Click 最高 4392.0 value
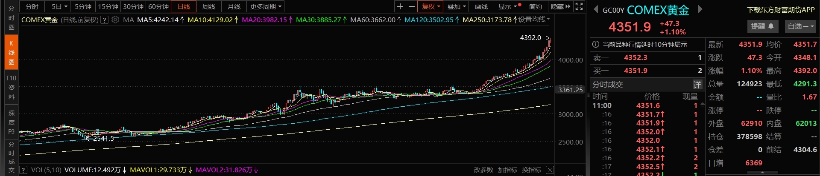Viewport: 820px width, 176px height. coord(805,71)
